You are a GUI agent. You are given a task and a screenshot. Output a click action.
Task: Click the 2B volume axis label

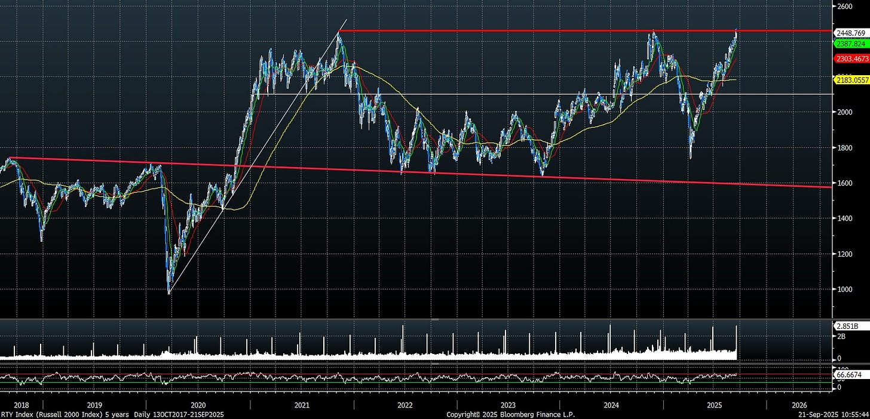[x=841, y=337]
